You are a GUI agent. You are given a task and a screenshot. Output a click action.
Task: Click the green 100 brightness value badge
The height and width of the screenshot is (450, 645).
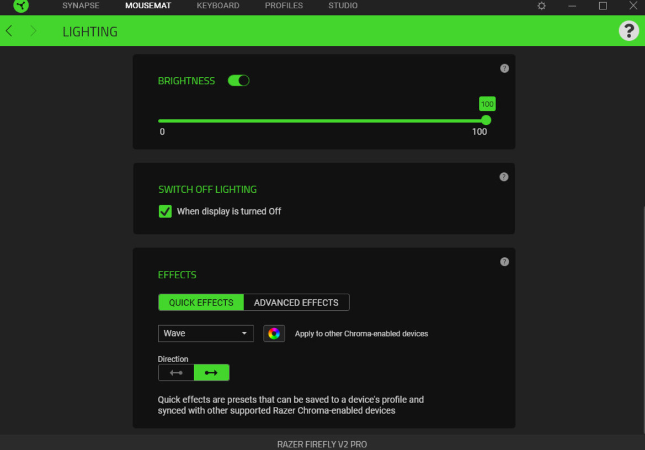coord(487,104)
